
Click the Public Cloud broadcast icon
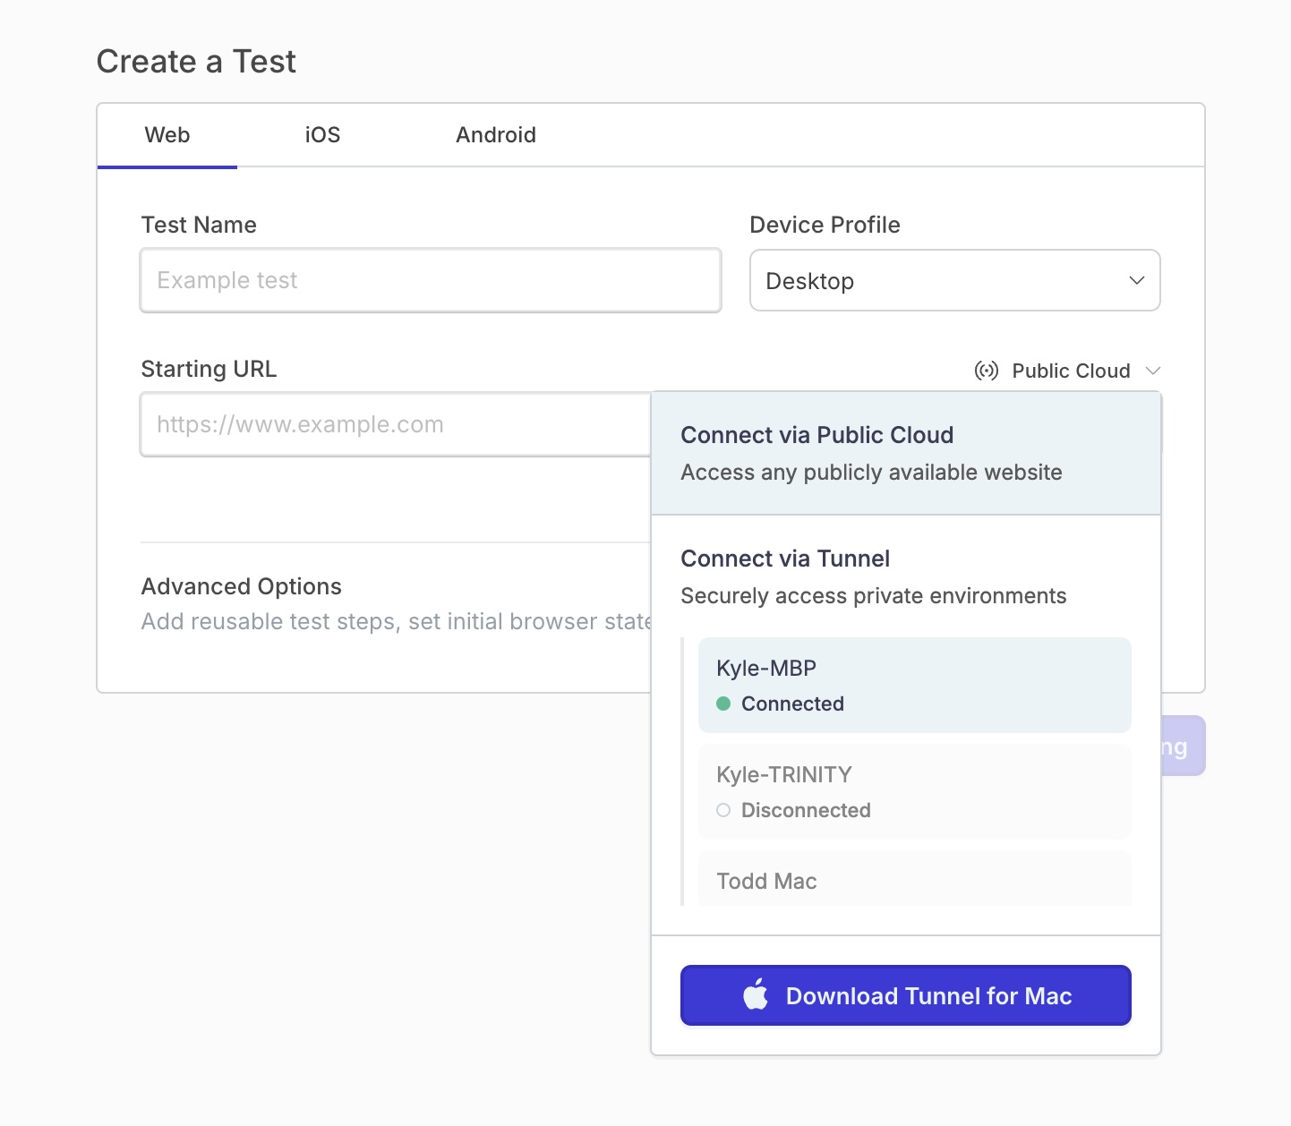coord(986,371)
